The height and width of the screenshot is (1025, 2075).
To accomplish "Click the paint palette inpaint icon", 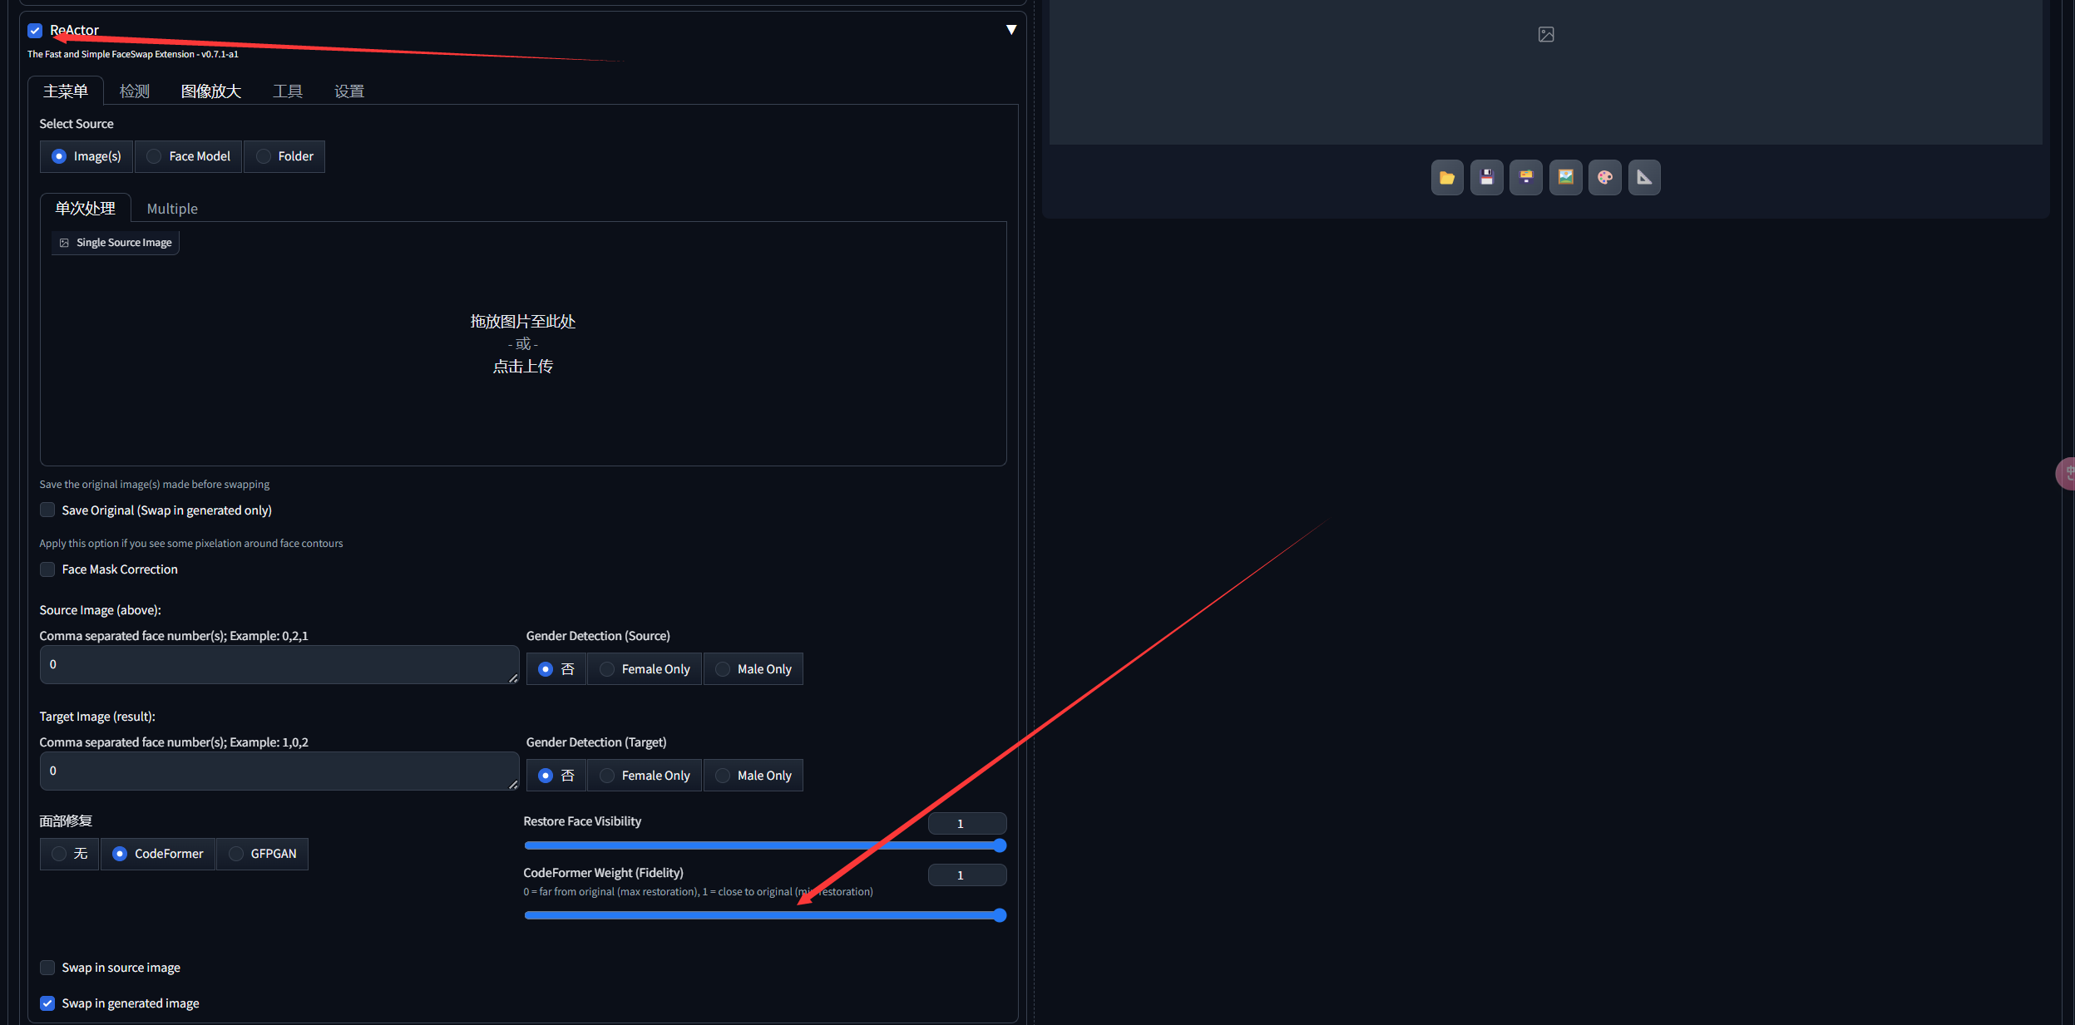I will pyautogui.click(x=1604, y=177).
